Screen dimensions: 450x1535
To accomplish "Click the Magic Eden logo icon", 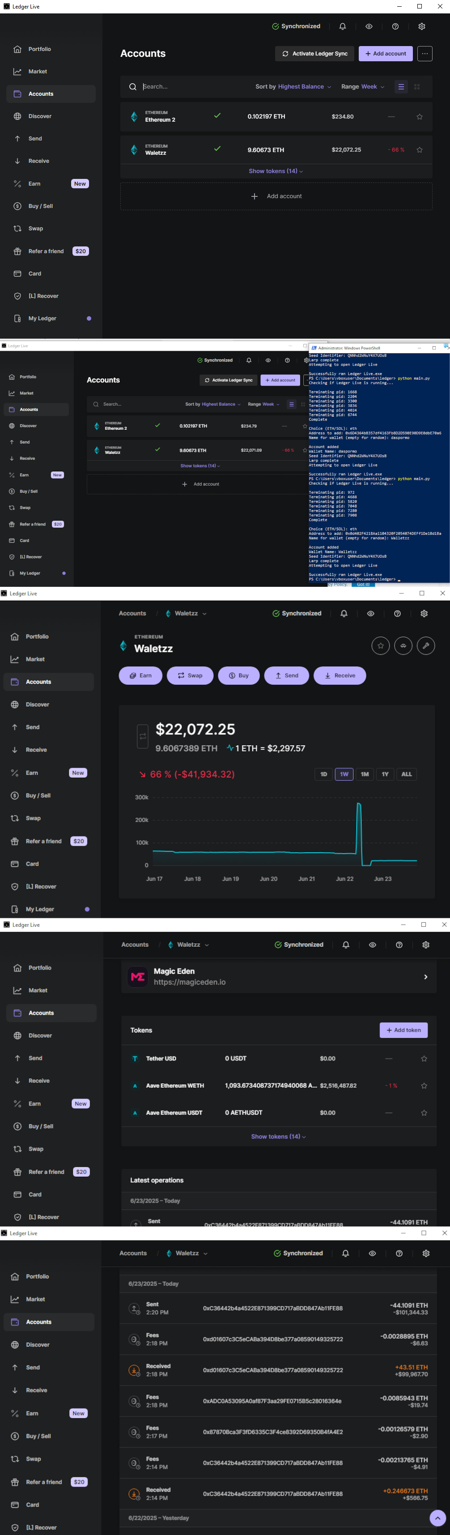I will point(138,977).
